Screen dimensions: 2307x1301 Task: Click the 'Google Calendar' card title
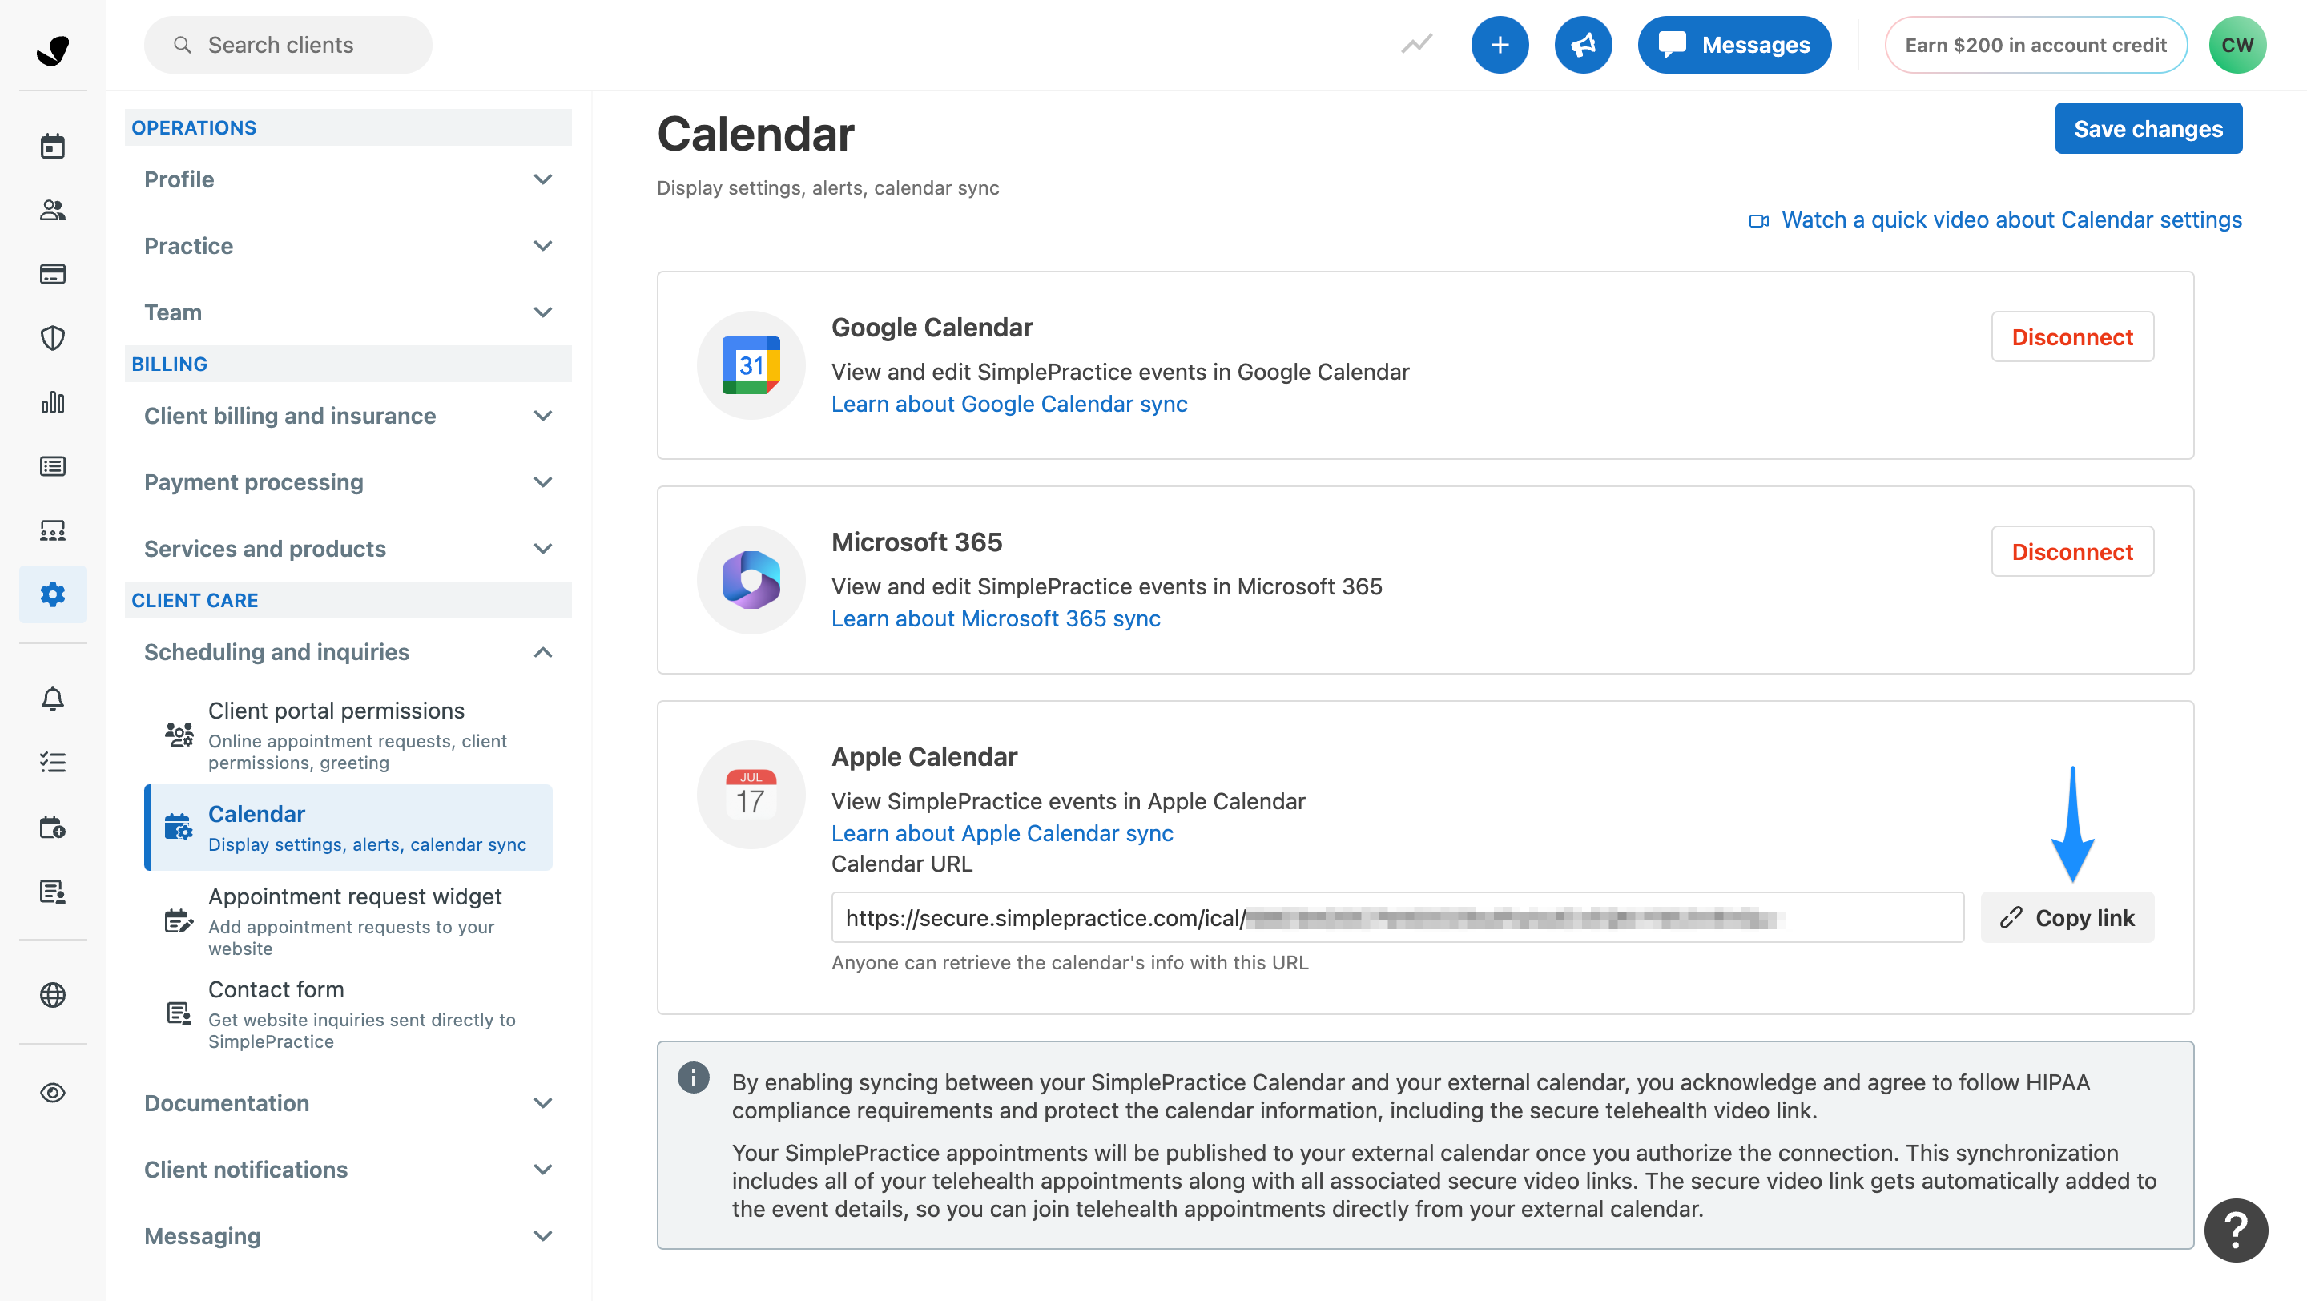(x=932, y=328)
